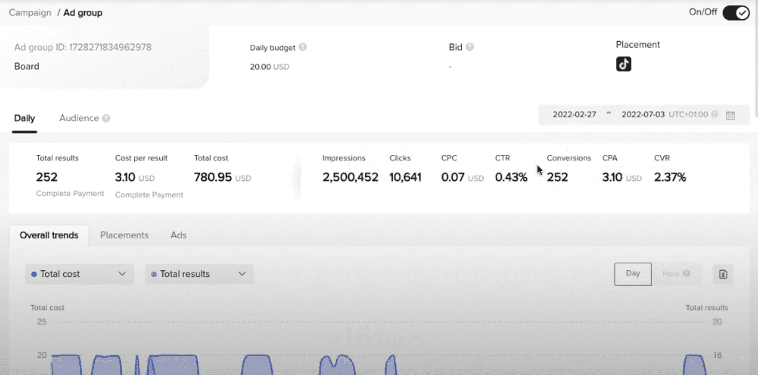The width and height of the screenshot is (758, 375).
Task: Click the Audience tab help icon
Action: [106, 118]
